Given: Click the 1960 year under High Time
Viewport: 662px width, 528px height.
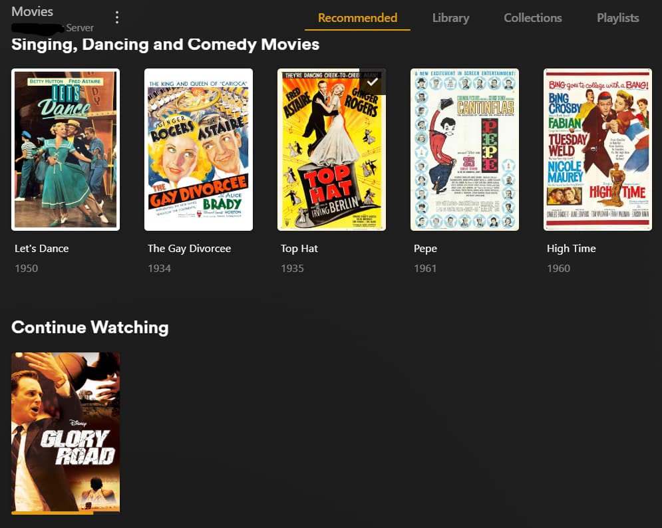Looking at the screenshot, I should (x=558, y=269).
